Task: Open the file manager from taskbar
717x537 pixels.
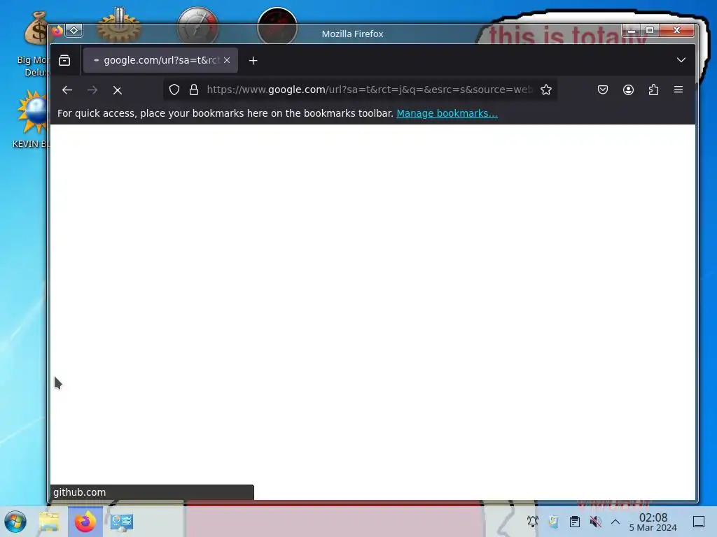Action: click(49, 522)
